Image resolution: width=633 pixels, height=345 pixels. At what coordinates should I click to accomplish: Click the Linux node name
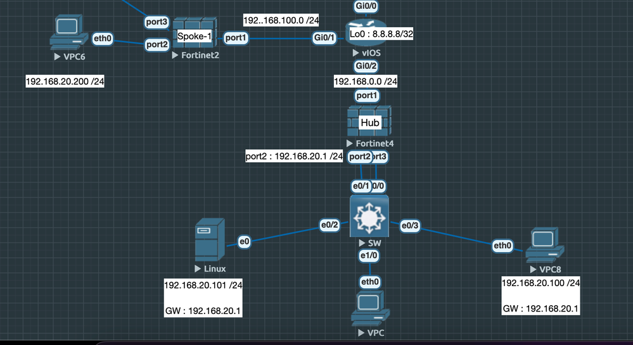click(x=215, y=269)
